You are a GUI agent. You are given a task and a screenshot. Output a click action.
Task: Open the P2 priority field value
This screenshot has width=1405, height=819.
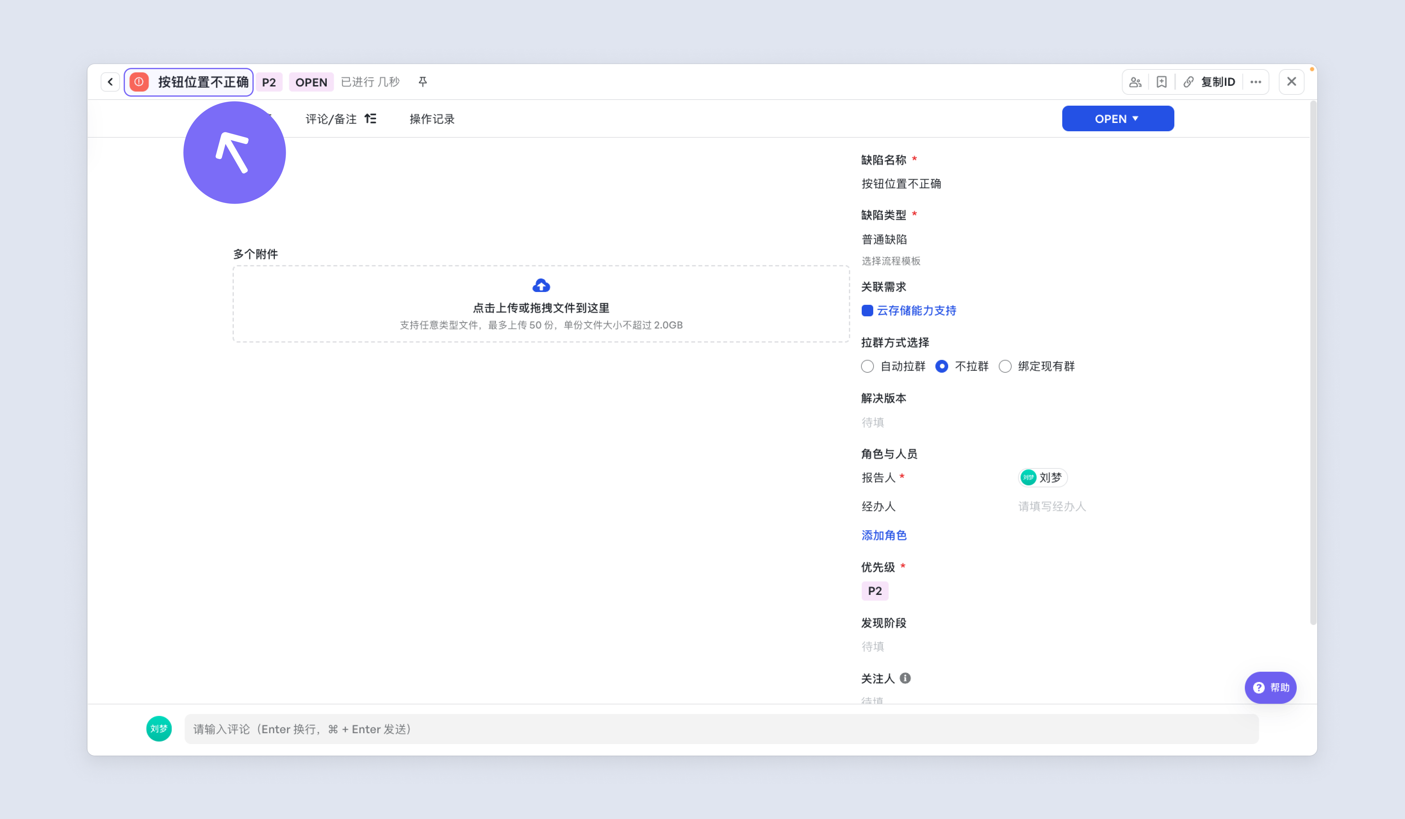pos(874,591)
